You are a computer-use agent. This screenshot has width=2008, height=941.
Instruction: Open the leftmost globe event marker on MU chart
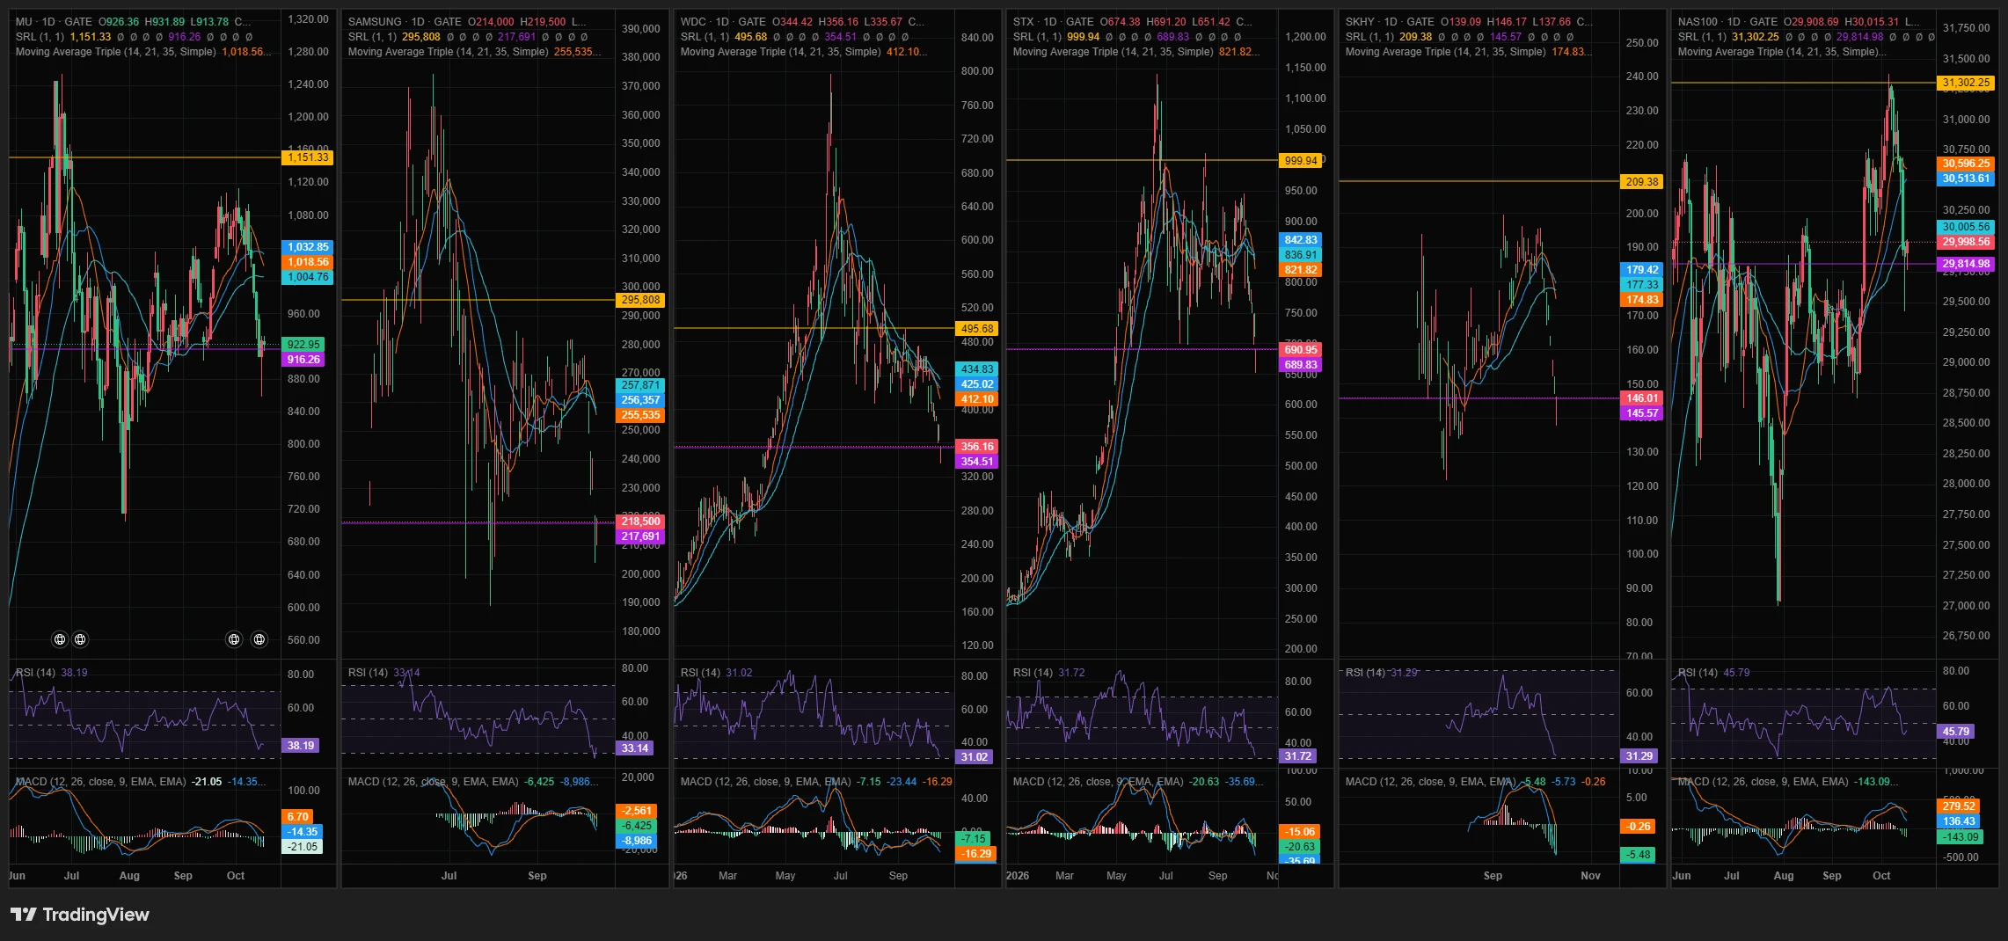click(60, 639)
